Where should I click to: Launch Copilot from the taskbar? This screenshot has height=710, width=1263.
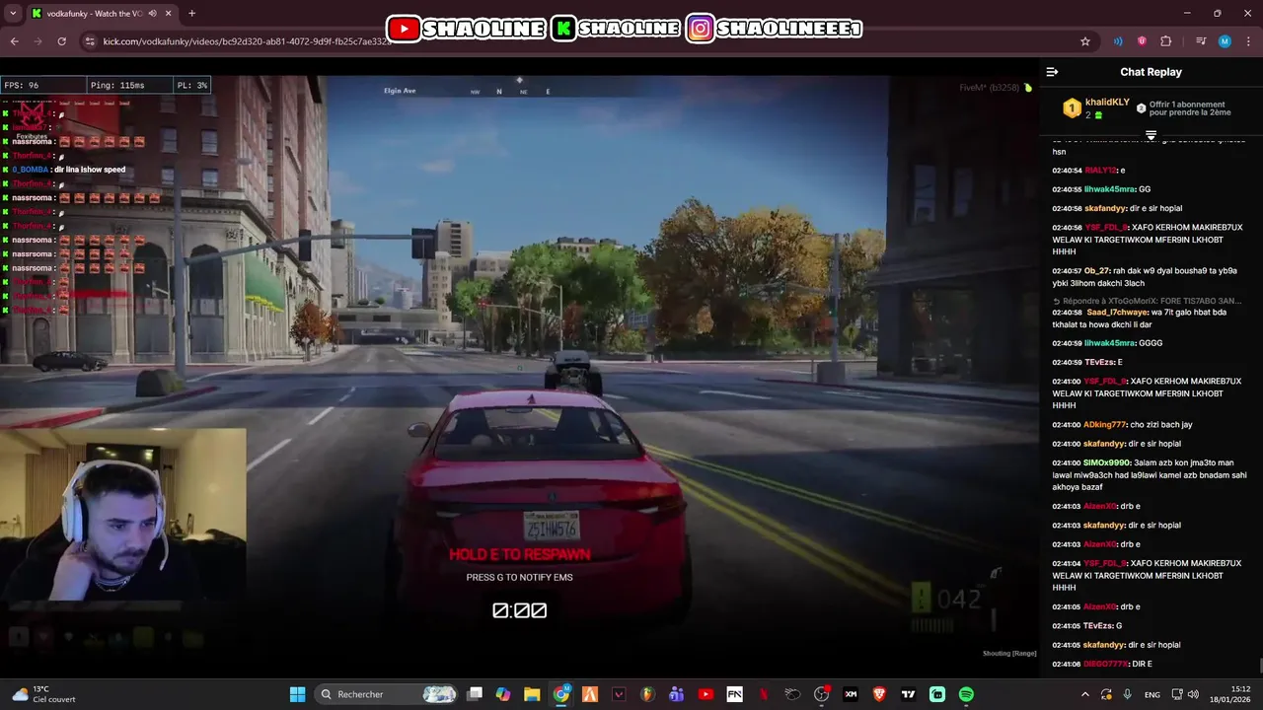(x=503, y=694)
